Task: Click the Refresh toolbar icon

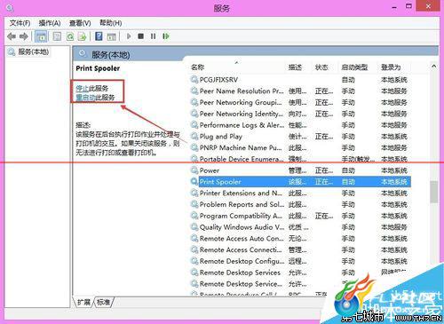Action: click(x=70, y=36)
